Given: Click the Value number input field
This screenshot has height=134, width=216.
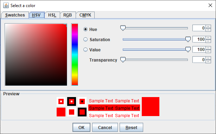Looking at the screenshot, I should point(199,50).
